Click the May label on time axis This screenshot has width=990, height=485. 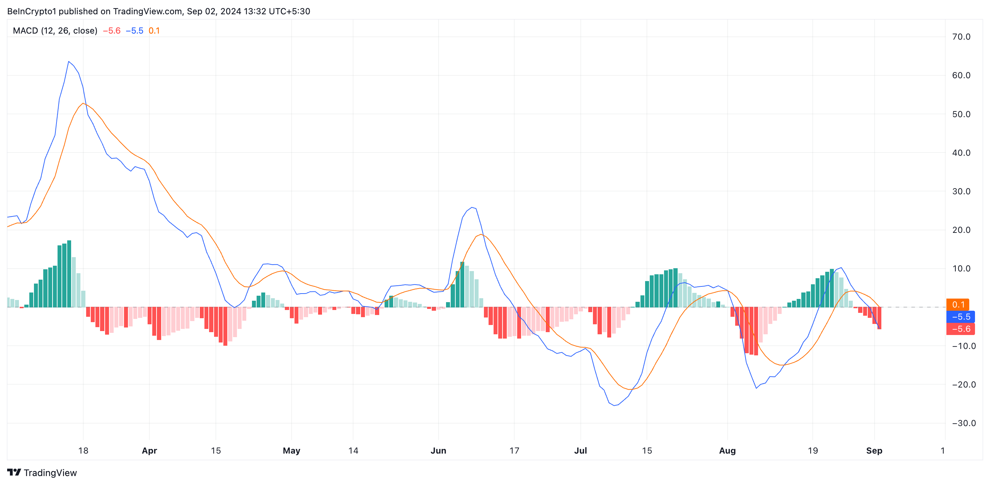click(x=291, y=450)
